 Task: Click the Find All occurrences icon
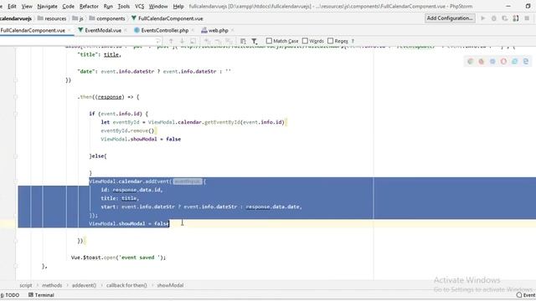click(x=193, y=41)
